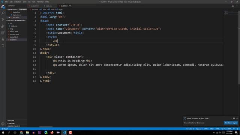Open Task View on the taskbar
Screen dimensions: 240x135
point(15,132)
